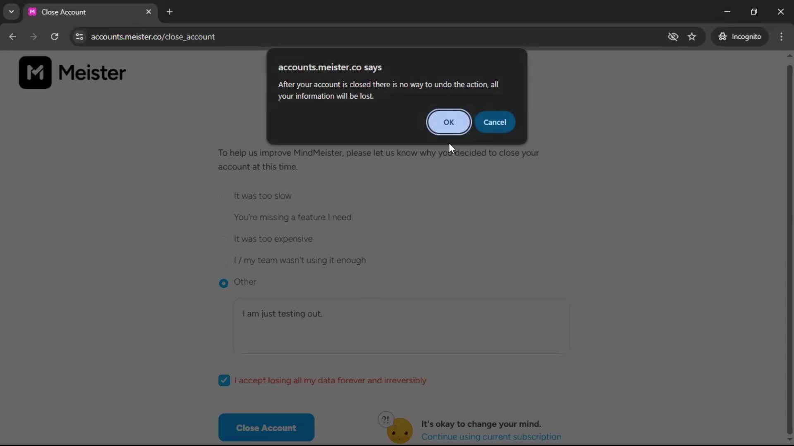
Task: Click the address bar URL
Action: [x=153, y=37]
